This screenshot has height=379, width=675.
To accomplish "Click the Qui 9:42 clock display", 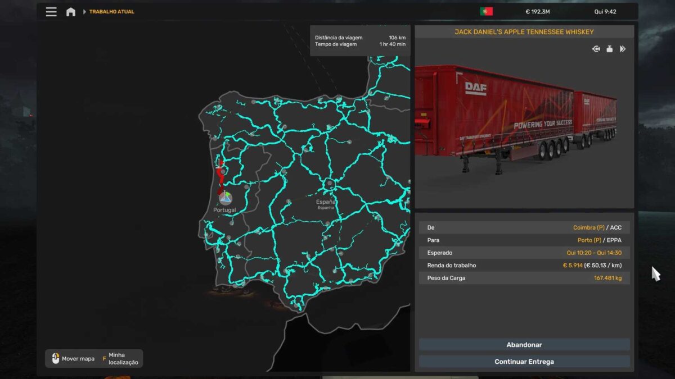I will [605, 12].
